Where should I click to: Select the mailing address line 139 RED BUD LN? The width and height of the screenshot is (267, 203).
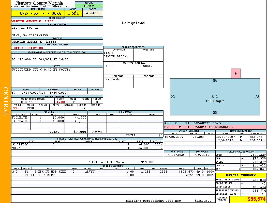click(x=25, y=27)
